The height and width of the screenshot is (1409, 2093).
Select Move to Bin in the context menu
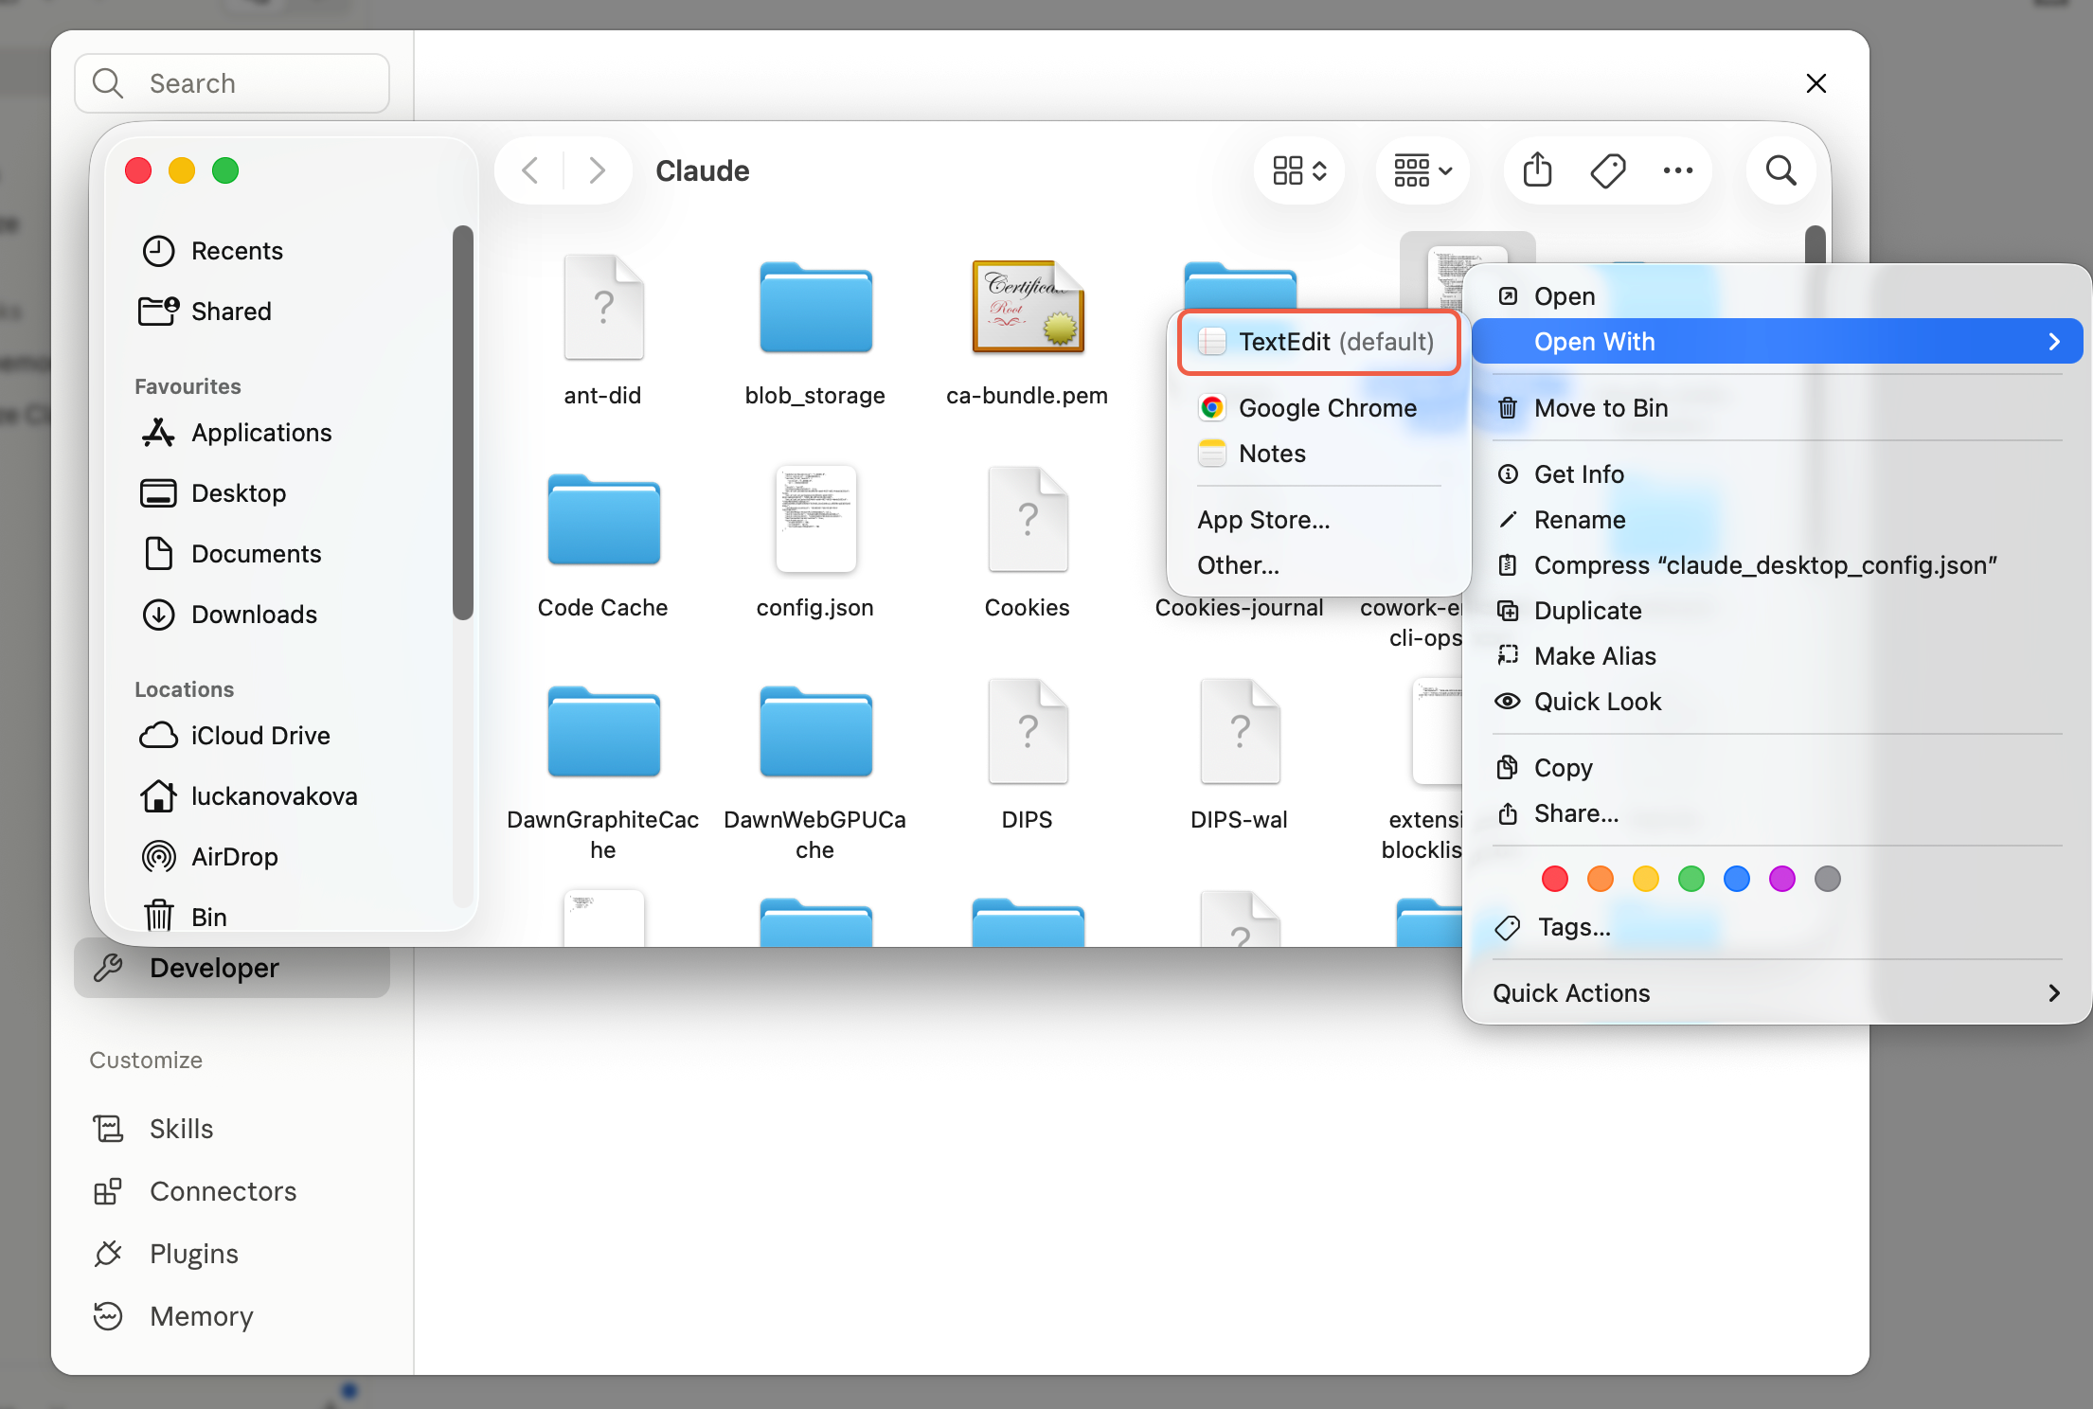coord(1778,408)
